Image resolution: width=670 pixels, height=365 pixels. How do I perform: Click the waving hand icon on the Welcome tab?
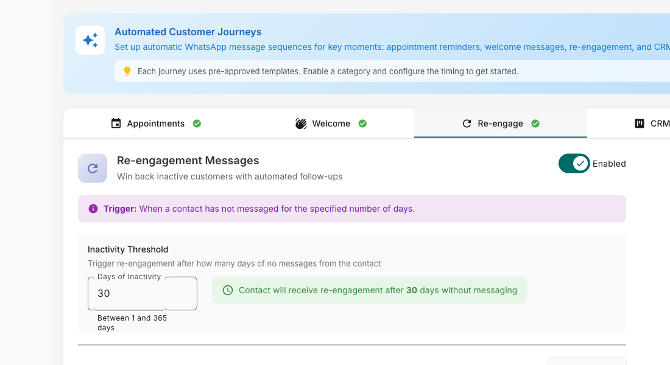pos(301,123)
